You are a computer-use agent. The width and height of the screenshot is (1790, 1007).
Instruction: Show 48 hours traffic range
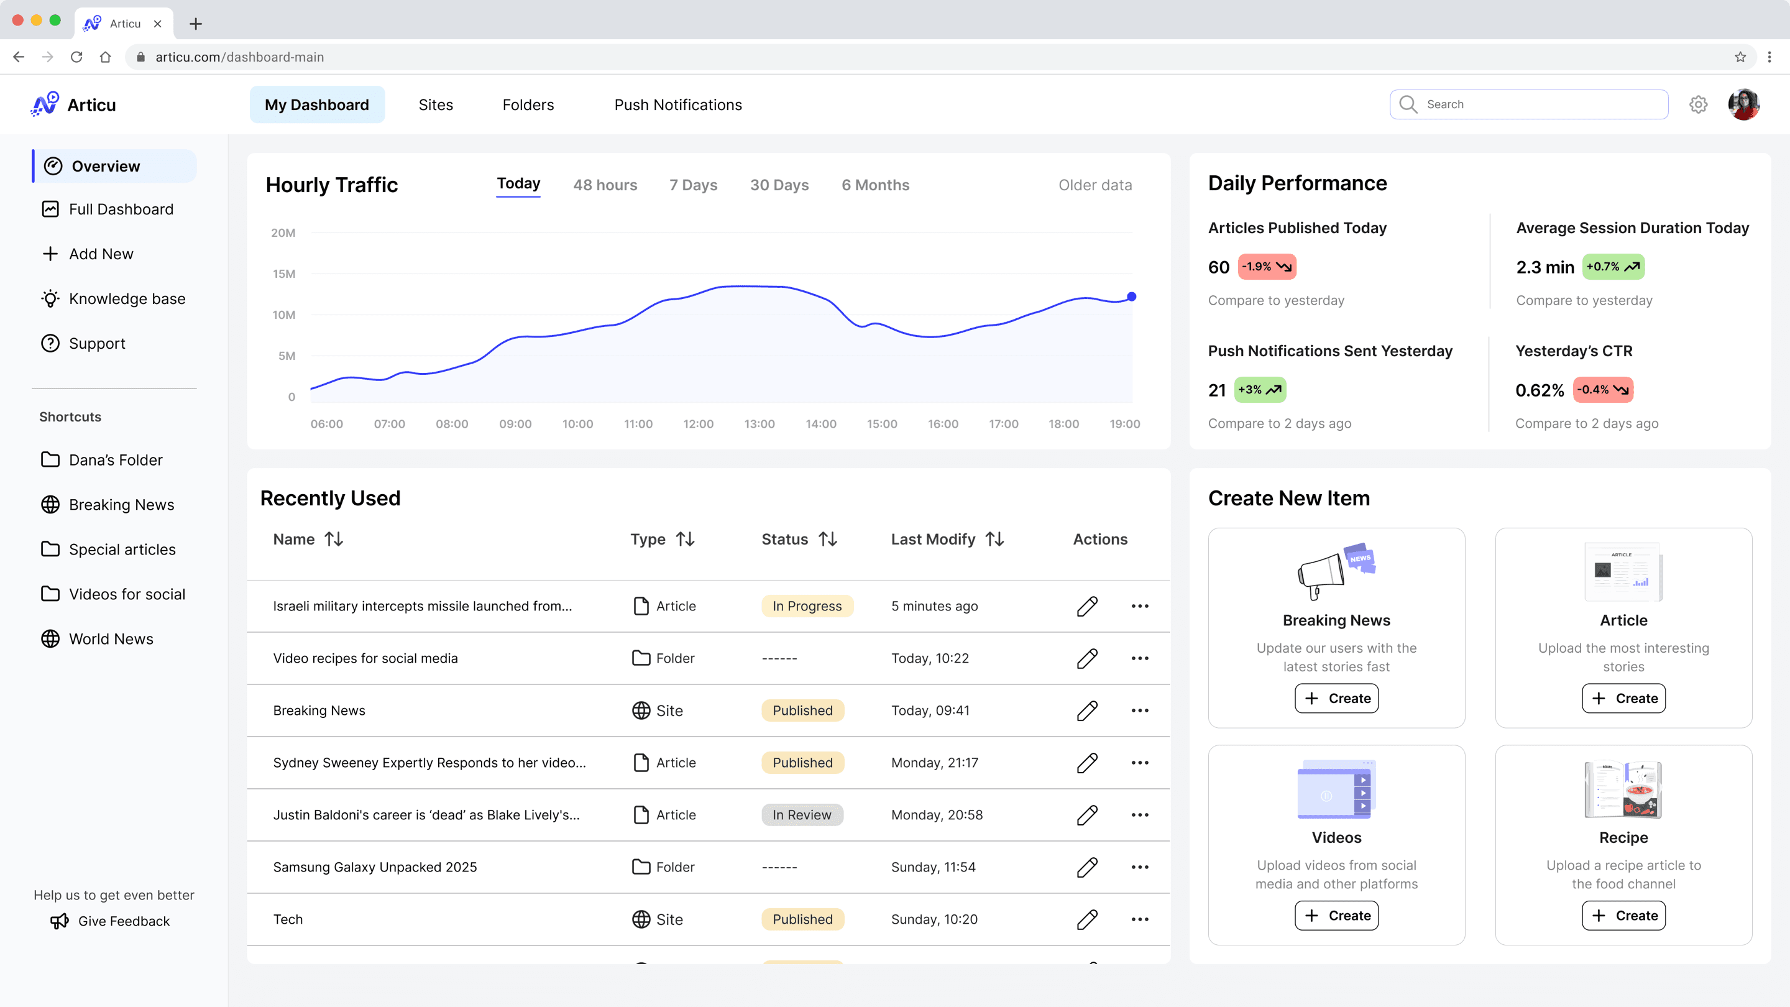(605, 185)
